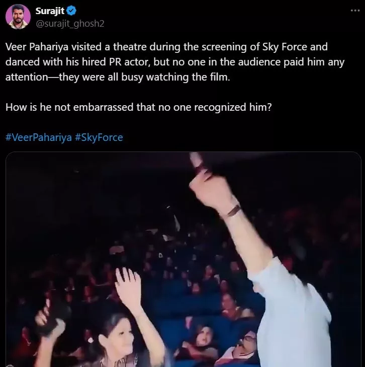Open the @surajit_ghosh2 handle link
365x367 pixels.
(70, 23)
